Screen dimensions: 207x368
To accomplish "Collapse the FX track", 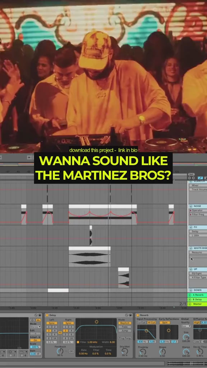I will click(x=191, y=227).
